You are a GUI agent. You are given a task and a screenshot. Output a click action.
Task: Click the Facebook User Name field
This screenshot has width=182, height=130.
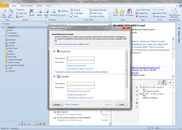81,58
